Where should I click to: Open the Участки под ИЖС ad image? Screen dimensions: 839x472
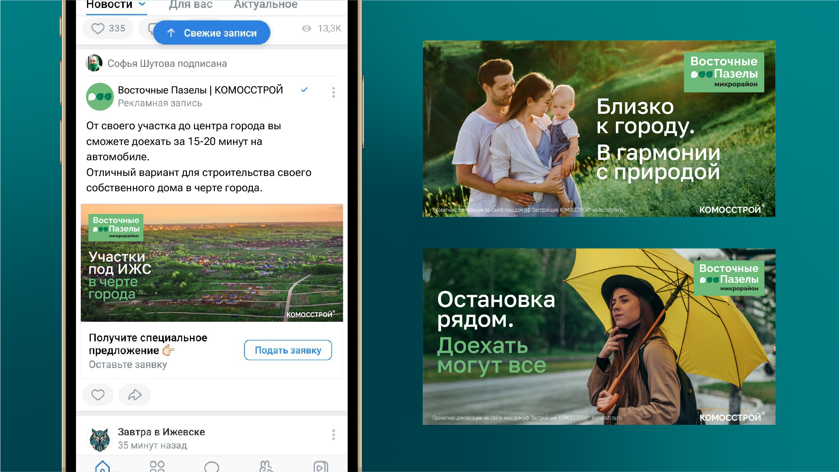pos(212,263)
